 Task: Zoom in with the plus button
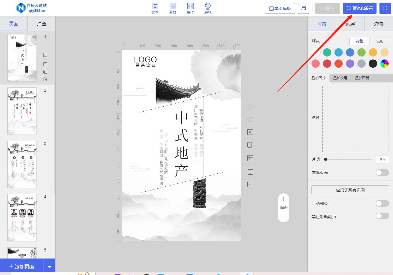coord(283,199)
